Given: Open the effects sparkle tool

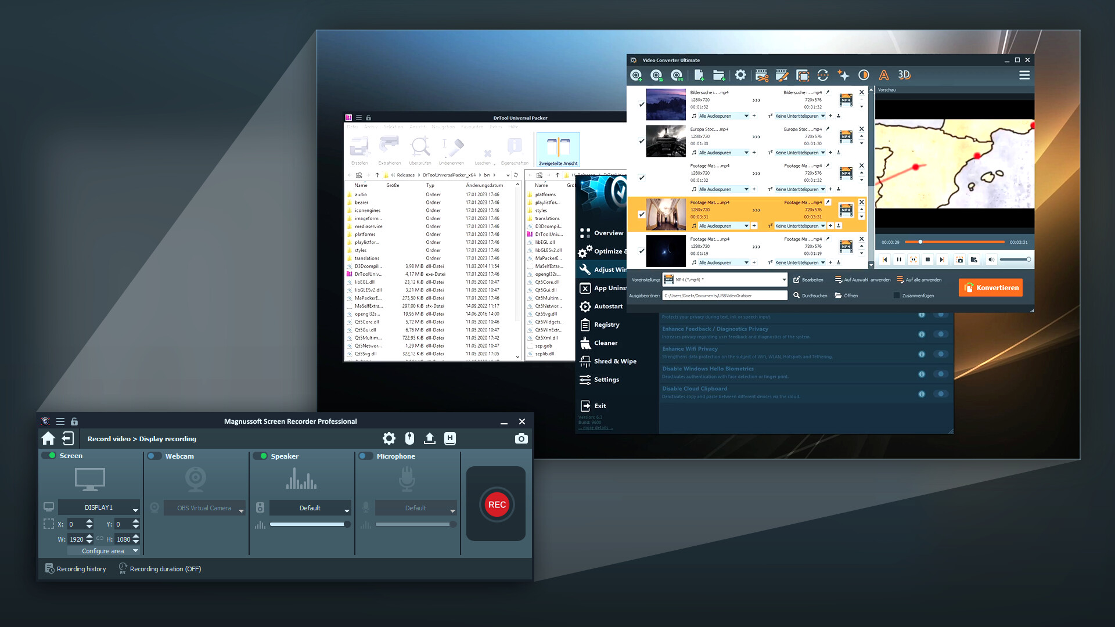Looking at the screenshot, I should click(844, 75).
